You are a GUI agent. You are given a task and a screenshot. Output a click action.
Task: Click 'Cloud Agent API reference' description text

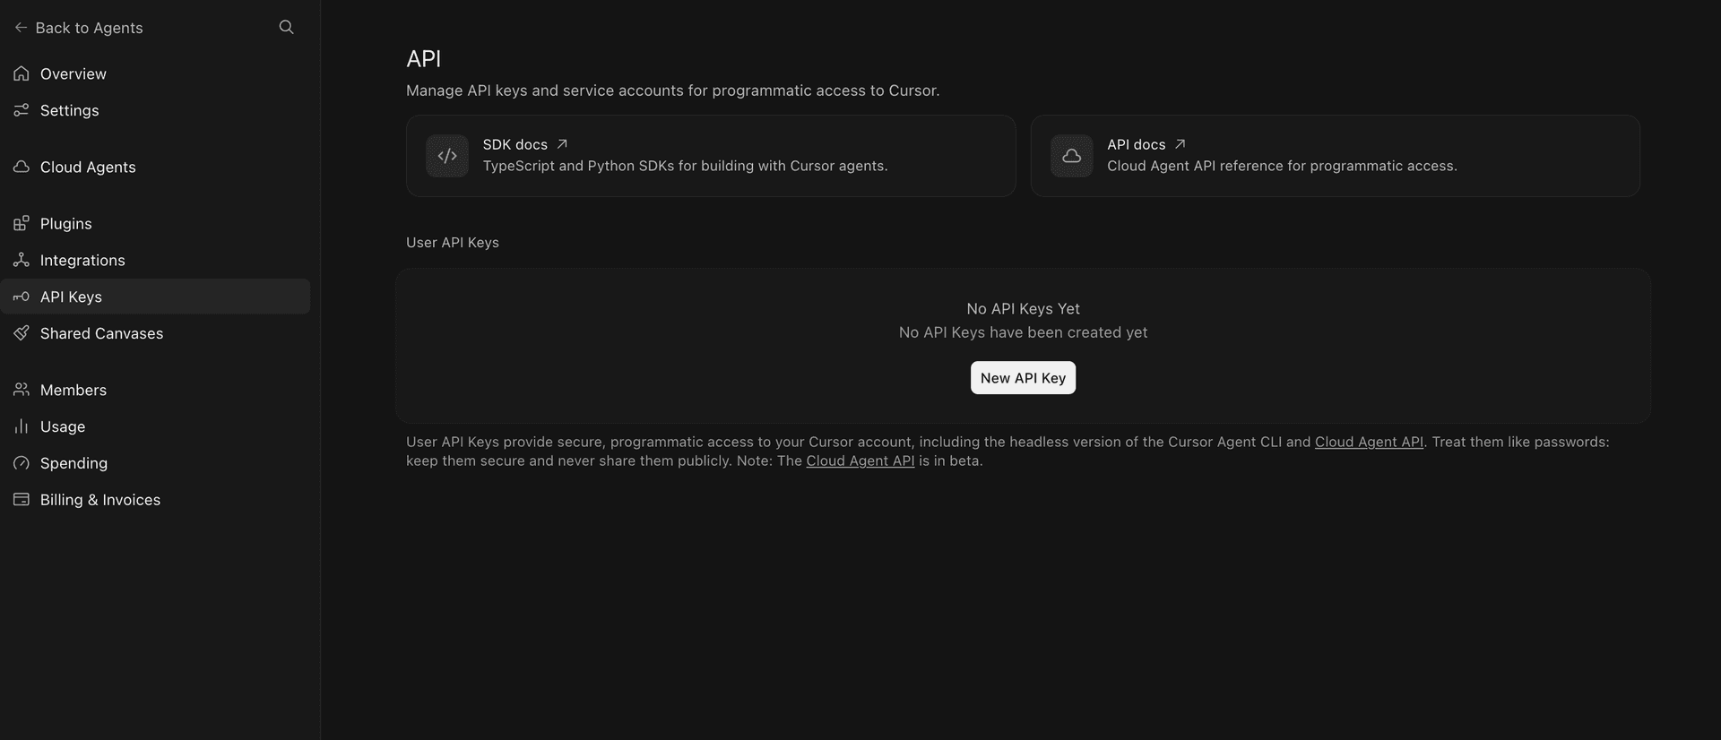click(x=1282, y=166)
